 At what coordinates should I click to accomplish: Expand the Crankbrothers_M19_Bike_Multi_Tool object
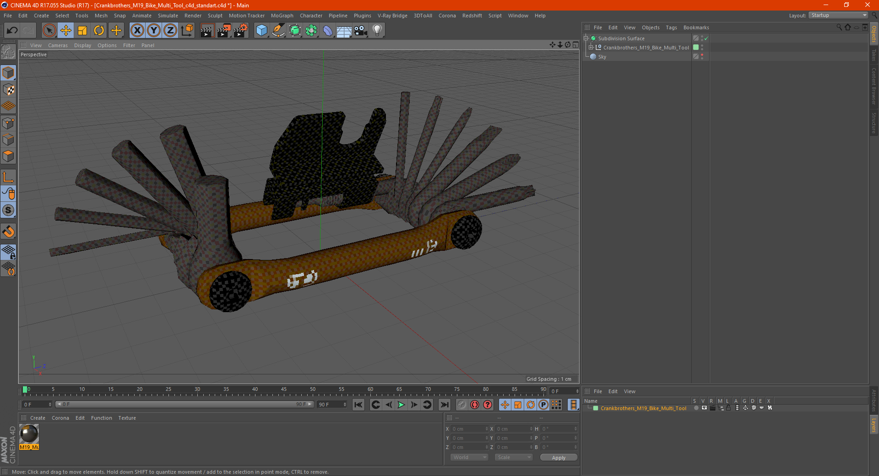tap(591, 48)
